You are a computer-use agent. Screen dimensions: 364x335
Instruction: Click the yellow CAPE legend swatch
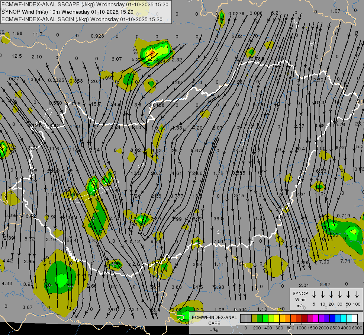pyautogui.click(x=277, y=318)
